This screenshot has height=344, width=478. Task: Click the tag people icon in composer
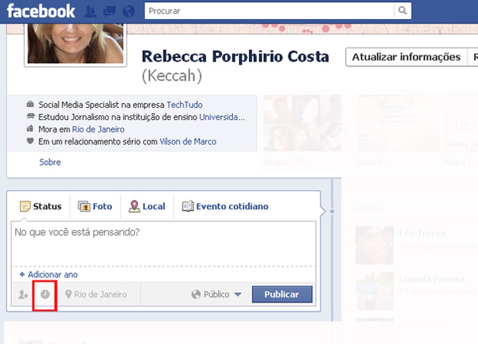point(23,295)
